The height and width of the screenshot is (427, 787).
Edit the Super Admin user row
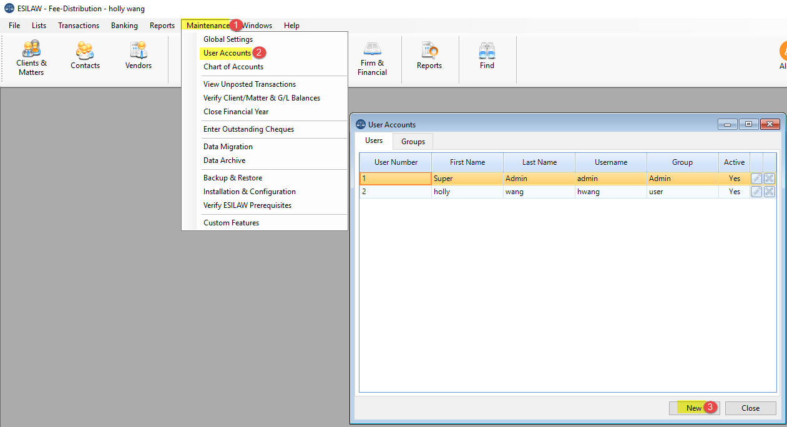pyautogui.click(x=756, y=179)
